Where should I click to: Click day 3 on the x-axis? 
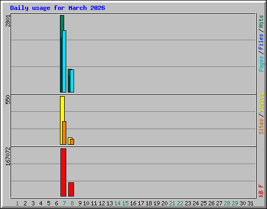(x=33, y=203)
